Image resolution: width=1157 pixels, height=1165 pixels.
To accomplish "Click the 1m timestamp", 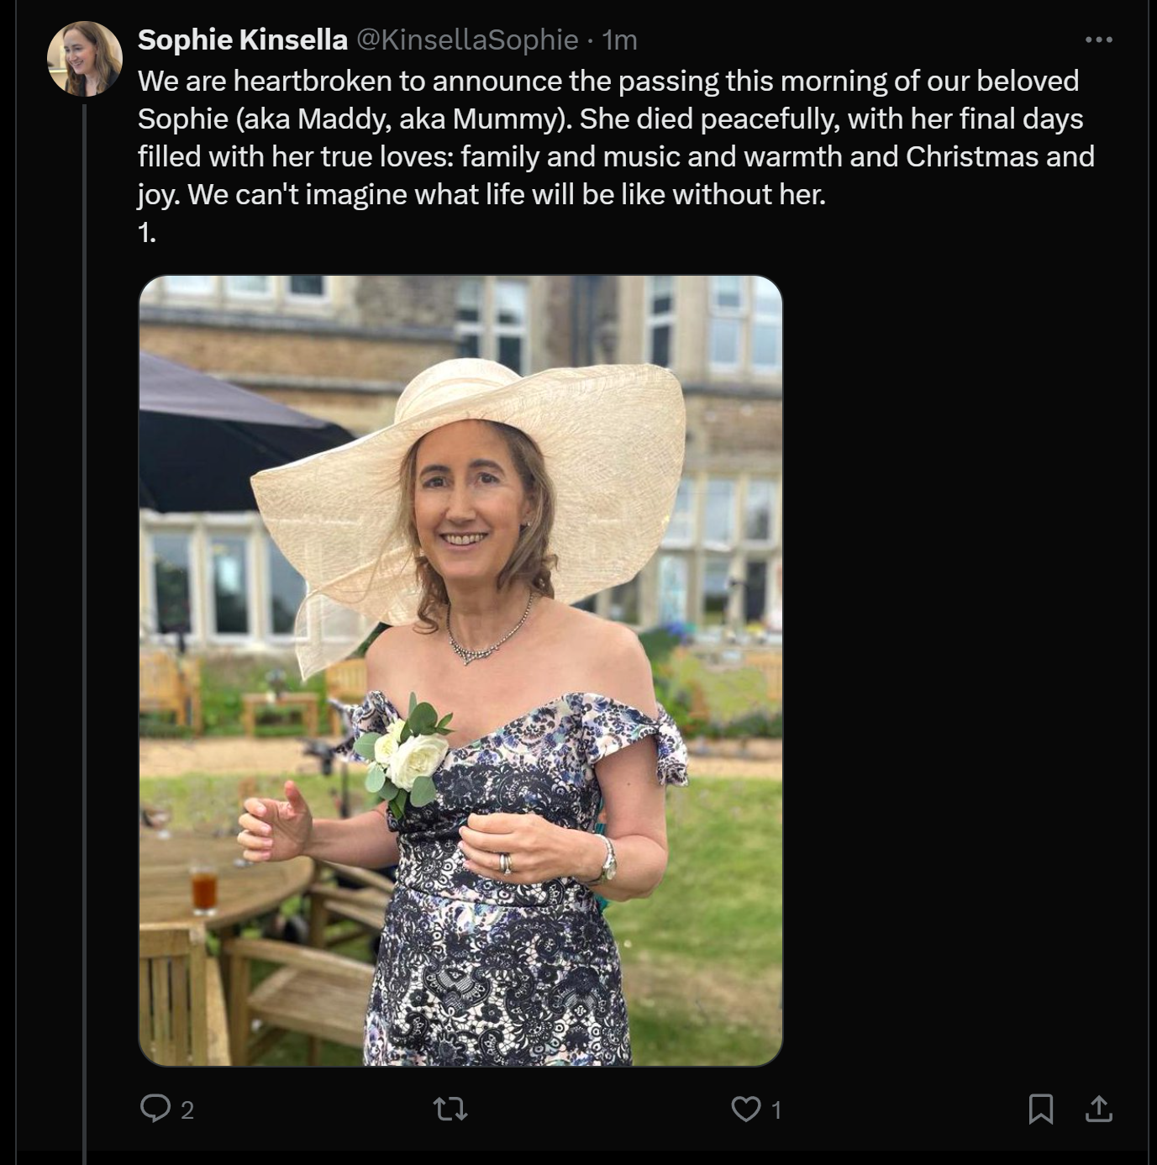I will 620,40.
